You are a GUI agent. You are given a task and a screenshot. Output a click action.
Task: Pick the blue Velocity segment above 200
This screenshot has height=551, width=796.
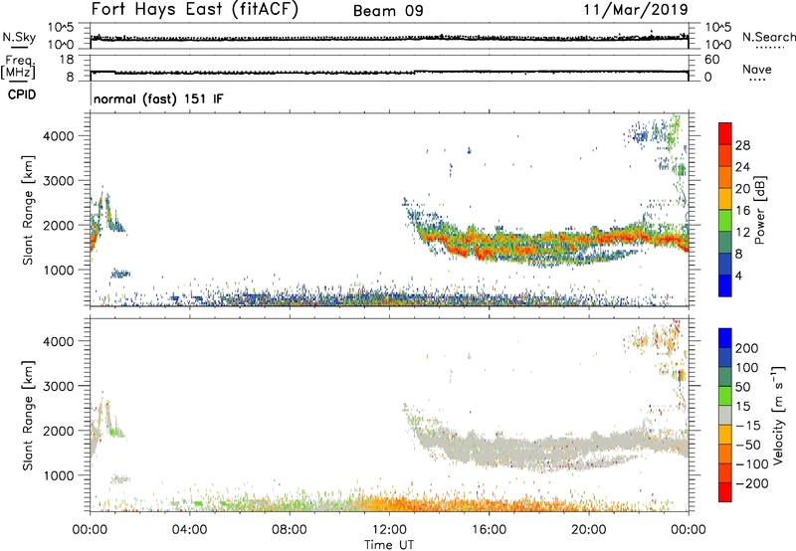coord(725,338)
